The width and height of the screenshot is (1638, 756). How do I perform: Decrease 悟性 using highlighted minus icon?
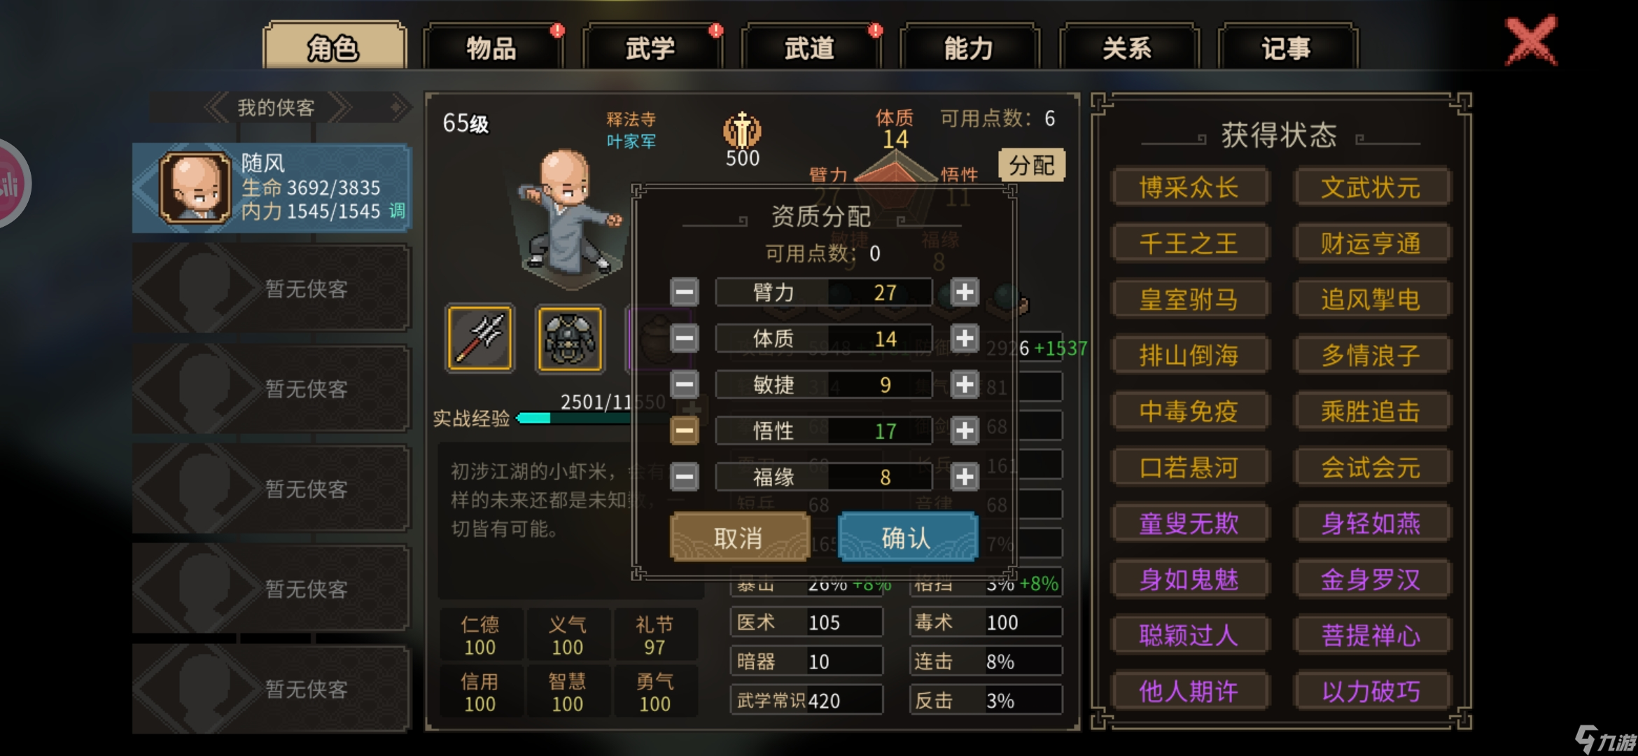coord(684,430)
